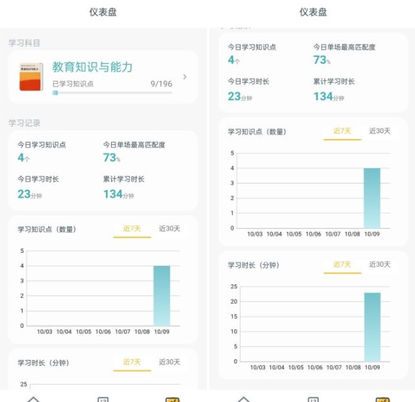
Task: Right screen: click the 仪表盘 header title
Action: click(x=313, y=12)
